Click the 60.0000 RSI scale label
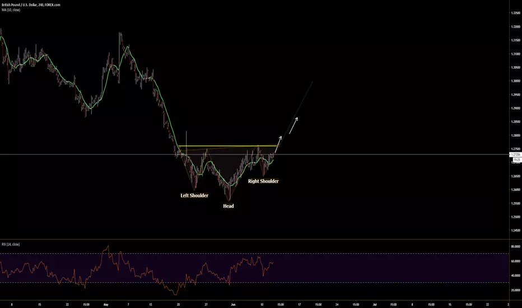This screenshot has width=522, height=308. [x=516, y=262]
